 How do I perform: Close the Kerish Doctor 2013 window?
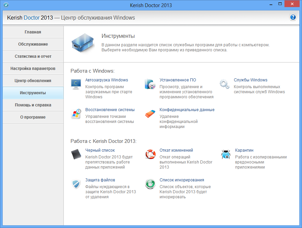pos(292,4)
